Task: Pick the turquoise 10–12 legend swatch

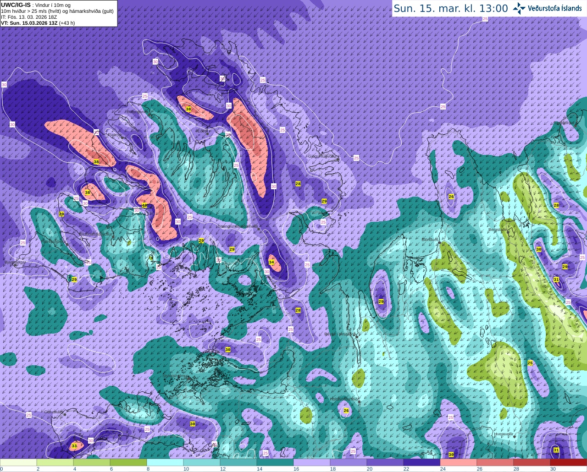Action: tap(202, 462)
